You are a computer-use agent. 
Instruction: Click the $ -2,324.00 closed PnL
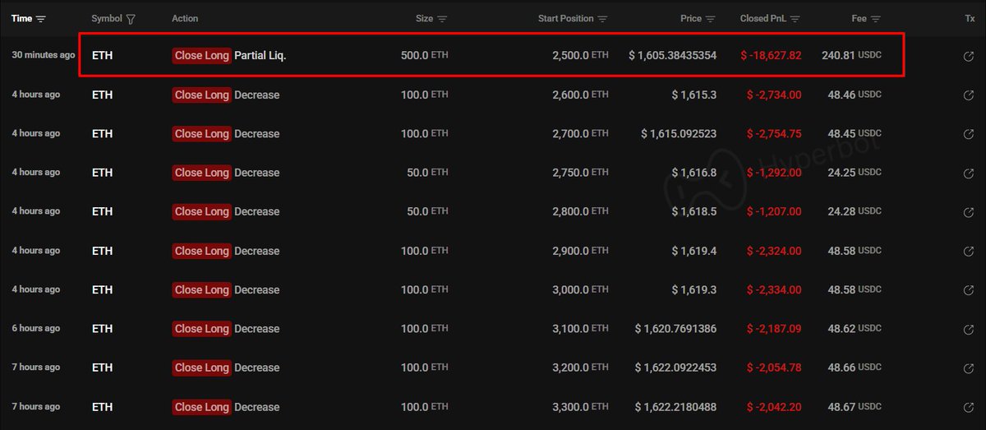tap(774, 251)
